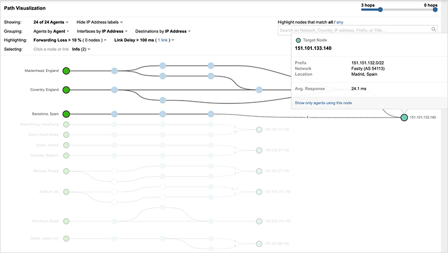
Task: Open Hide IP Address labels dropdown
Action: 102,22
